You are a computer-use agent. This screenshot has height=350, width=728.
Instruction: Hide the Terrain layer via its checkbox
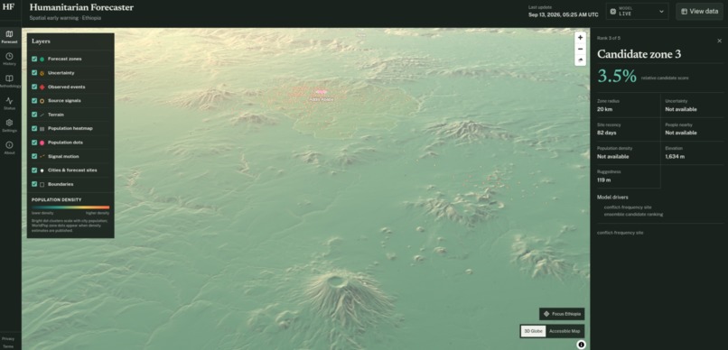(34, 115)
